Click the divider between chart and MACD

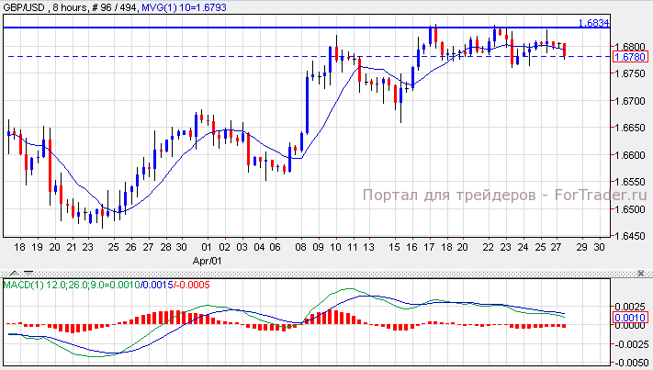(x=326, y=269)
